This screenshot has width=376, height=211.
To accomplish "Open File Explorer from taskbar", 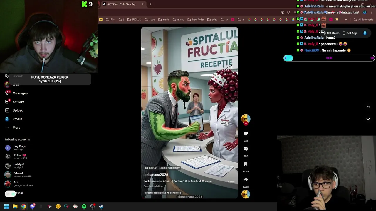I will point(15,206).
